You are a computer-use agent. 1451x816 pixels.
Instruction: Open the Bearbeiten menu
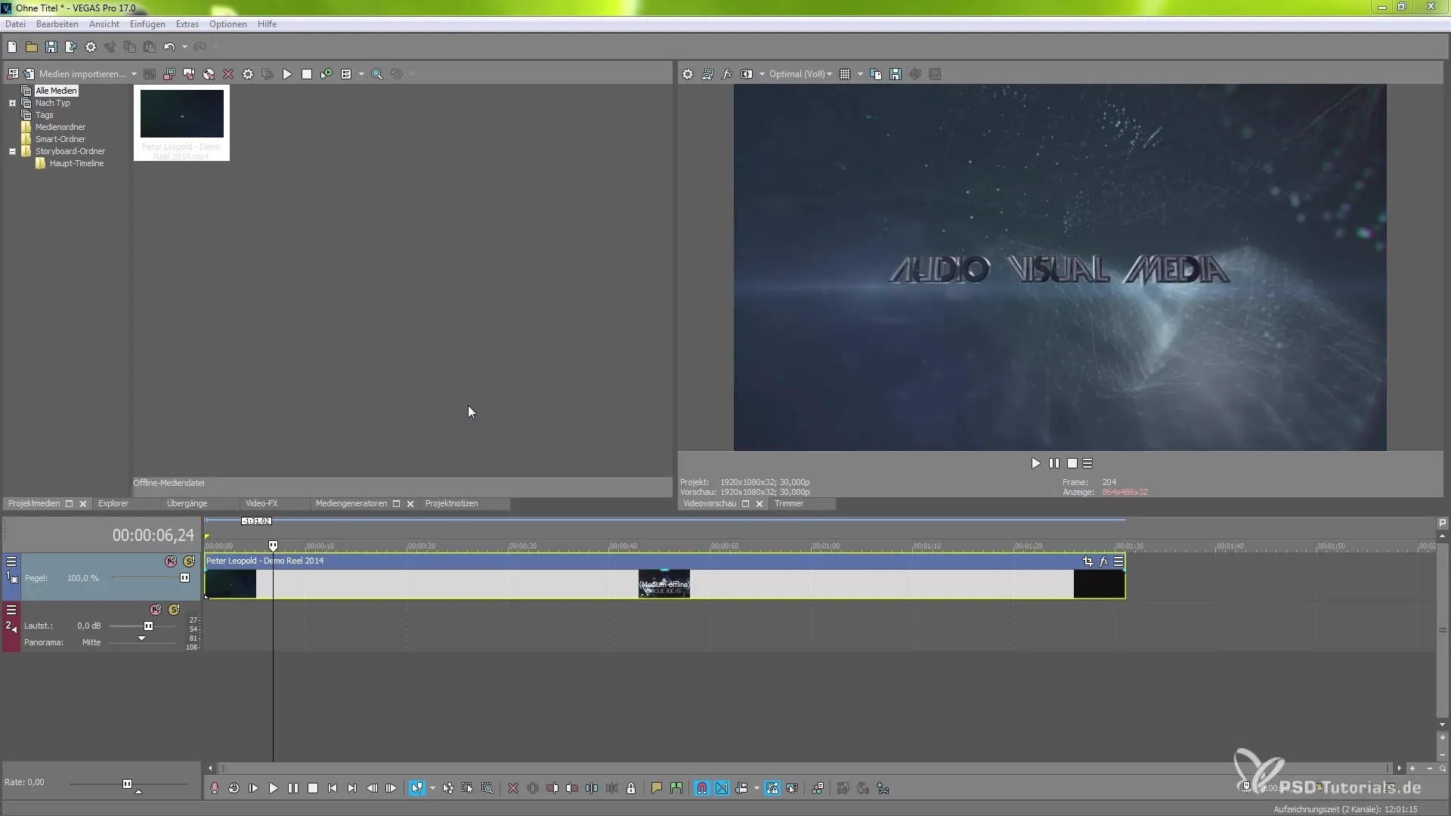(x=57, y=24)
